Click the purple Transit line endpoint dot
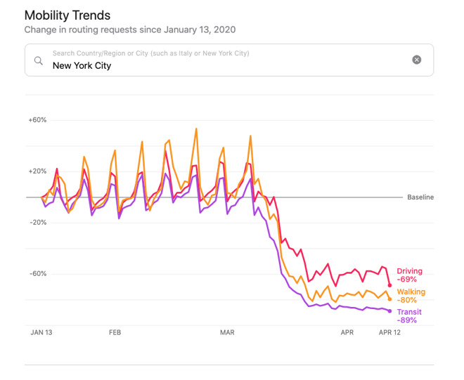This screenshot has height=380, width=464. tap(390, 311)
